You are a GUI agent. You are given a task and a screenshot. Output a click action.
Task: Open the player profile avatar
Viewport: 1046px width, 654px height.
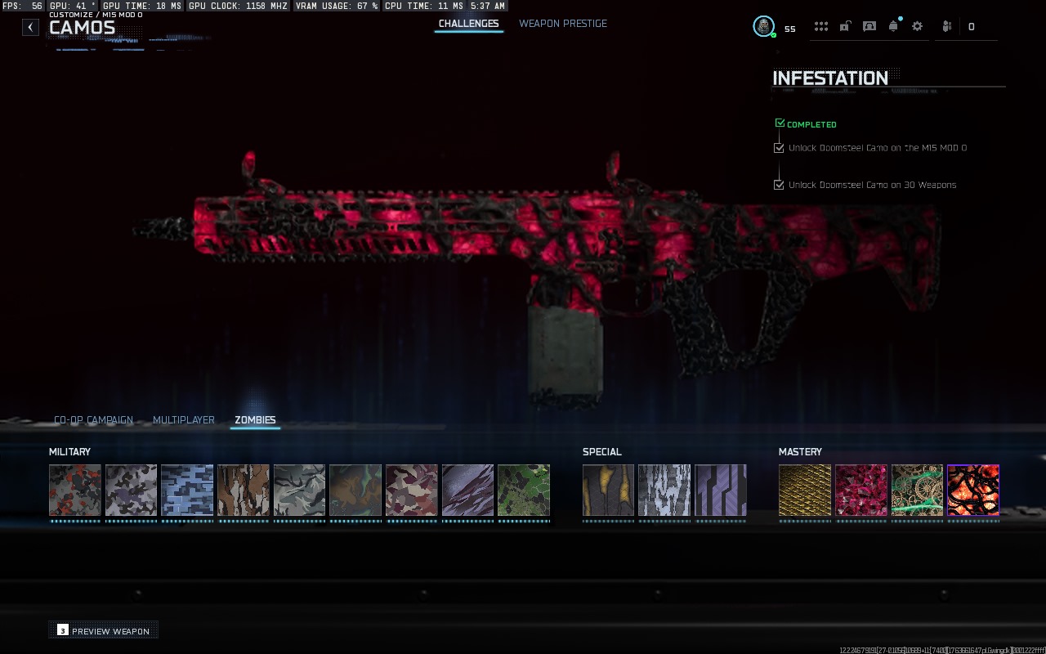coord(763,26)
